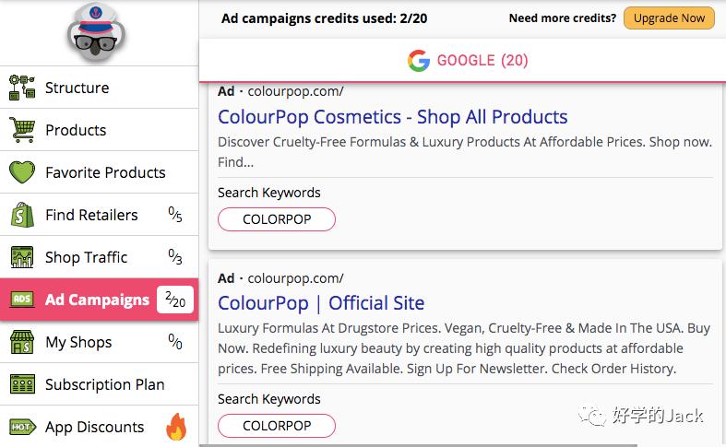This screenshot has height=447, width=726.
Task: Click COLORPOP keyword tag in second ad
Action: coord(277,426)
